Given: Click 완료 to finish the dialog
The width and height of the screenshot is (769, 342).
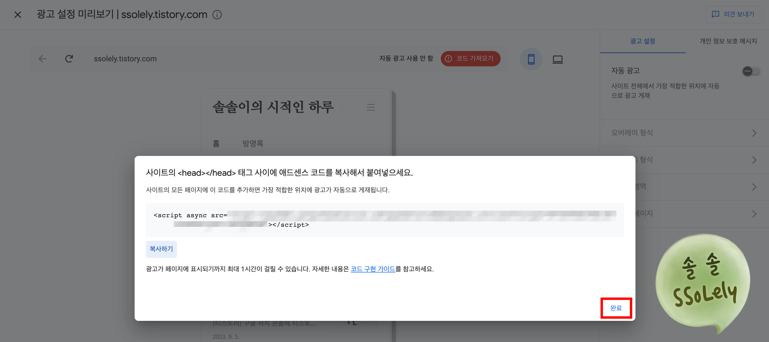Looking at the screenshot, I should point(616,308).
